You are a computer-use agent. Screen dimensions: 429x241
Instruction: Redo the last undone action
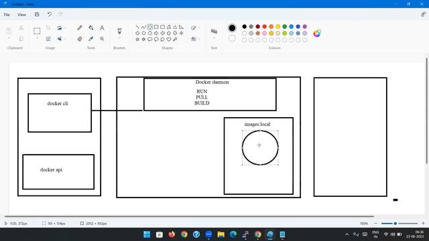tap(60, 15)
